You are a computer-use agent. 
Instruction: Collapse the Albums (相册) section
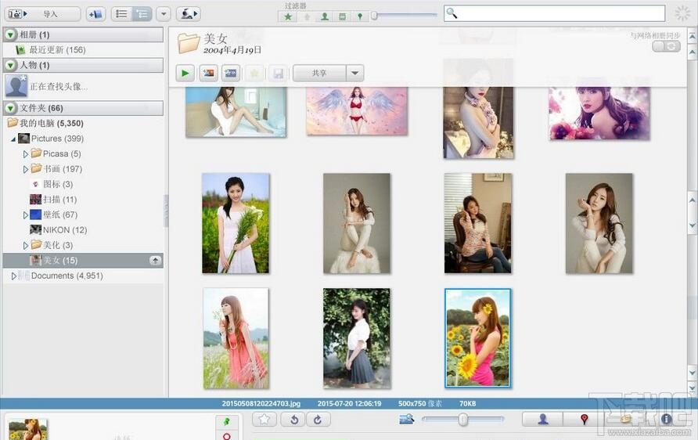coord(10,34)
